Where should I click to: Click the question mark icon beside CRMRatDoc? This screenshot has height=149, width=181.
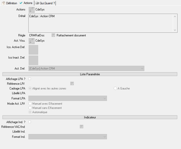(x=53, y=35)
